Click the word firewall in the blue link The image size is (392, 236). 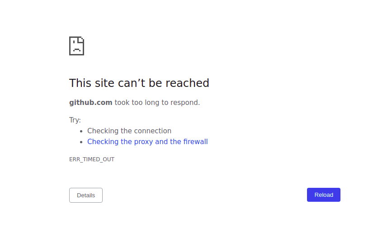coord(195,142)
